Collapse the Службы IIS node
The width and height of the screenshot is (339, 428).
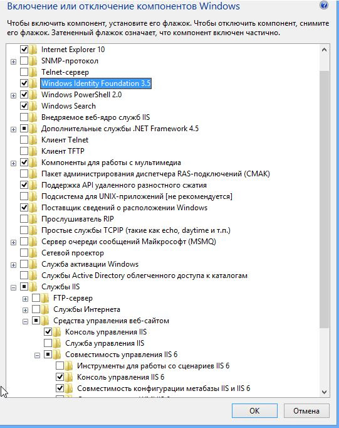pos(13,287)
